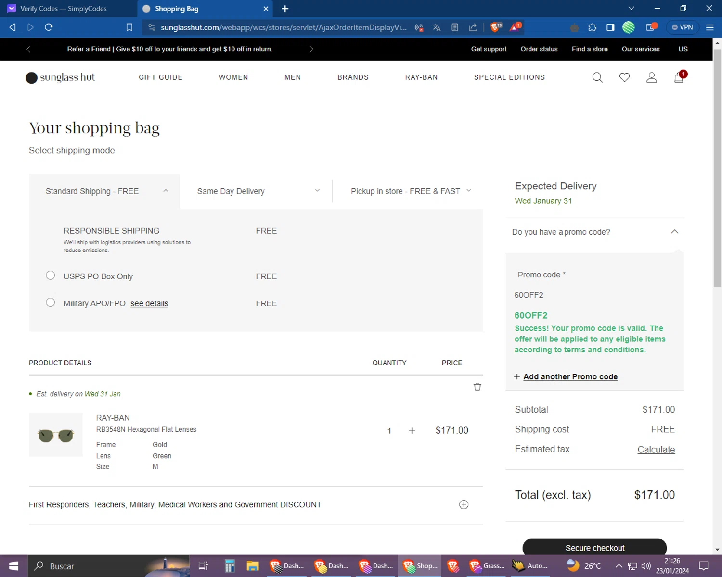Open GIFT GUIDE menu
The image size is (722, 577).
161,77
